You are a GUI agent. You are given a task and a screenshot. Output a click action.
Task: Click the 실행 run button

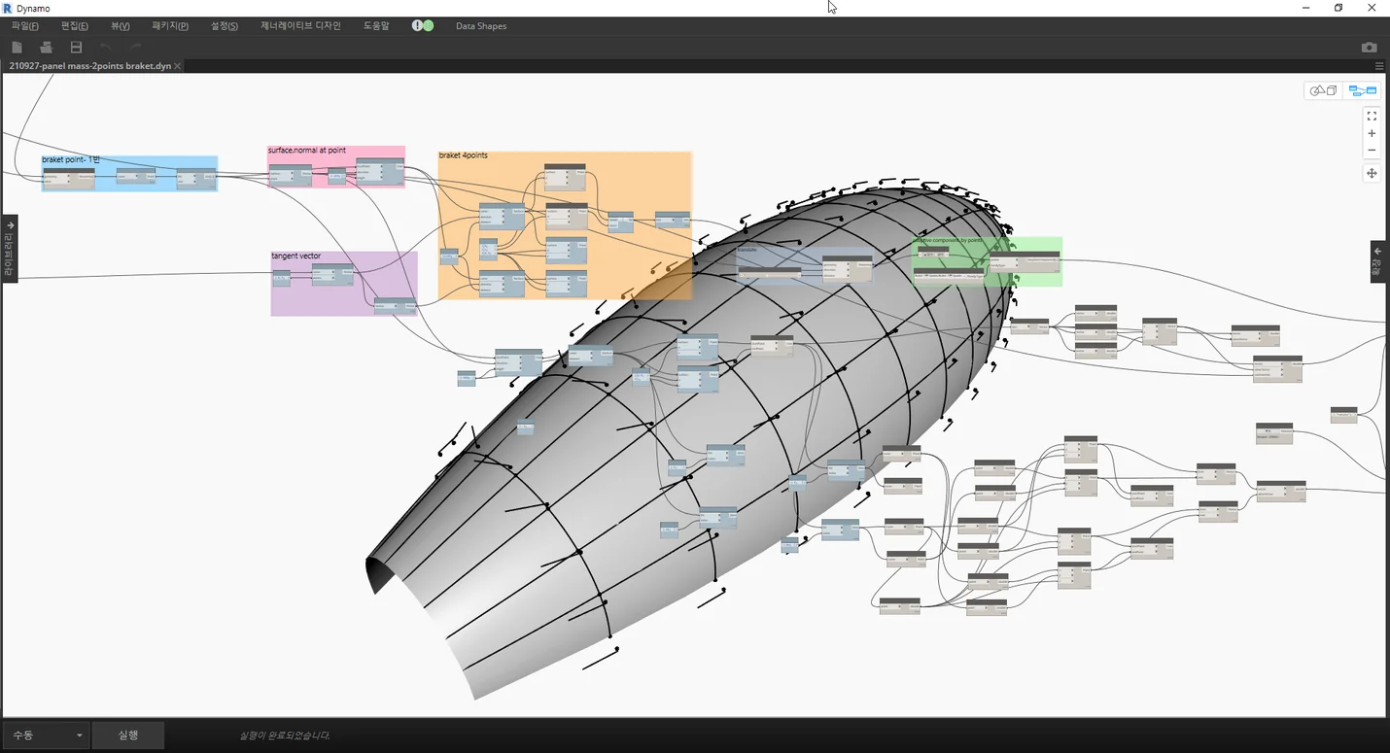pyautogui.click(x=128, y=736)
